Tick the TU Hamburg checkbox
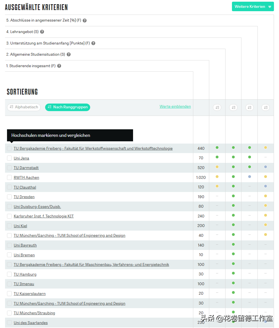The image size is (279, 328). (10, 274)
